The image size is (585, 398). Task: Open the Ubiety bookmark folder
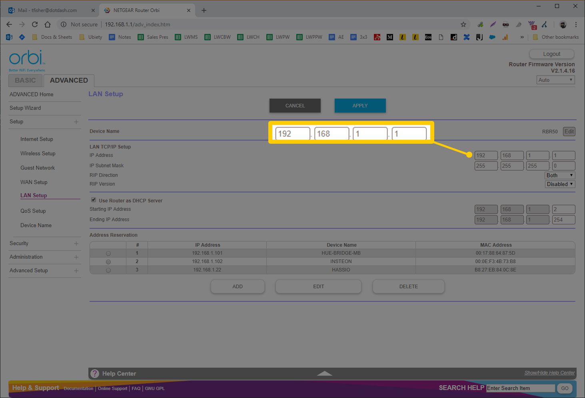[91, 37]
